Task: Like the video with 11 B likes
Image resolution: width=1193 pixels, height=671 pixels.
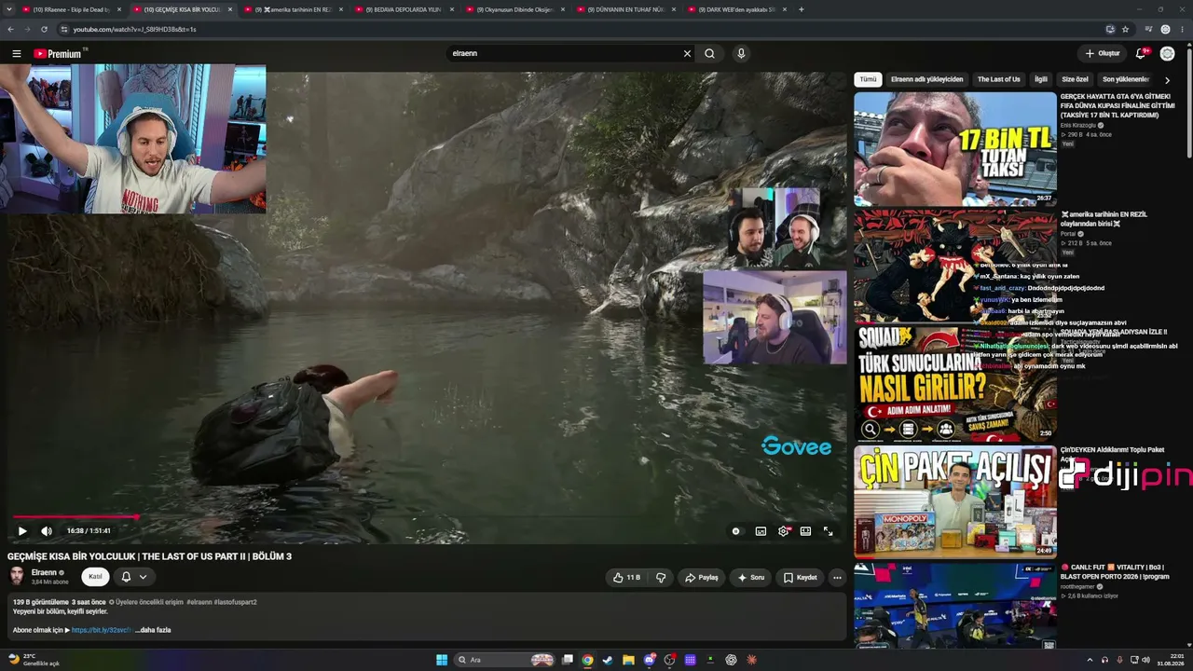Action: pos(626,578)
